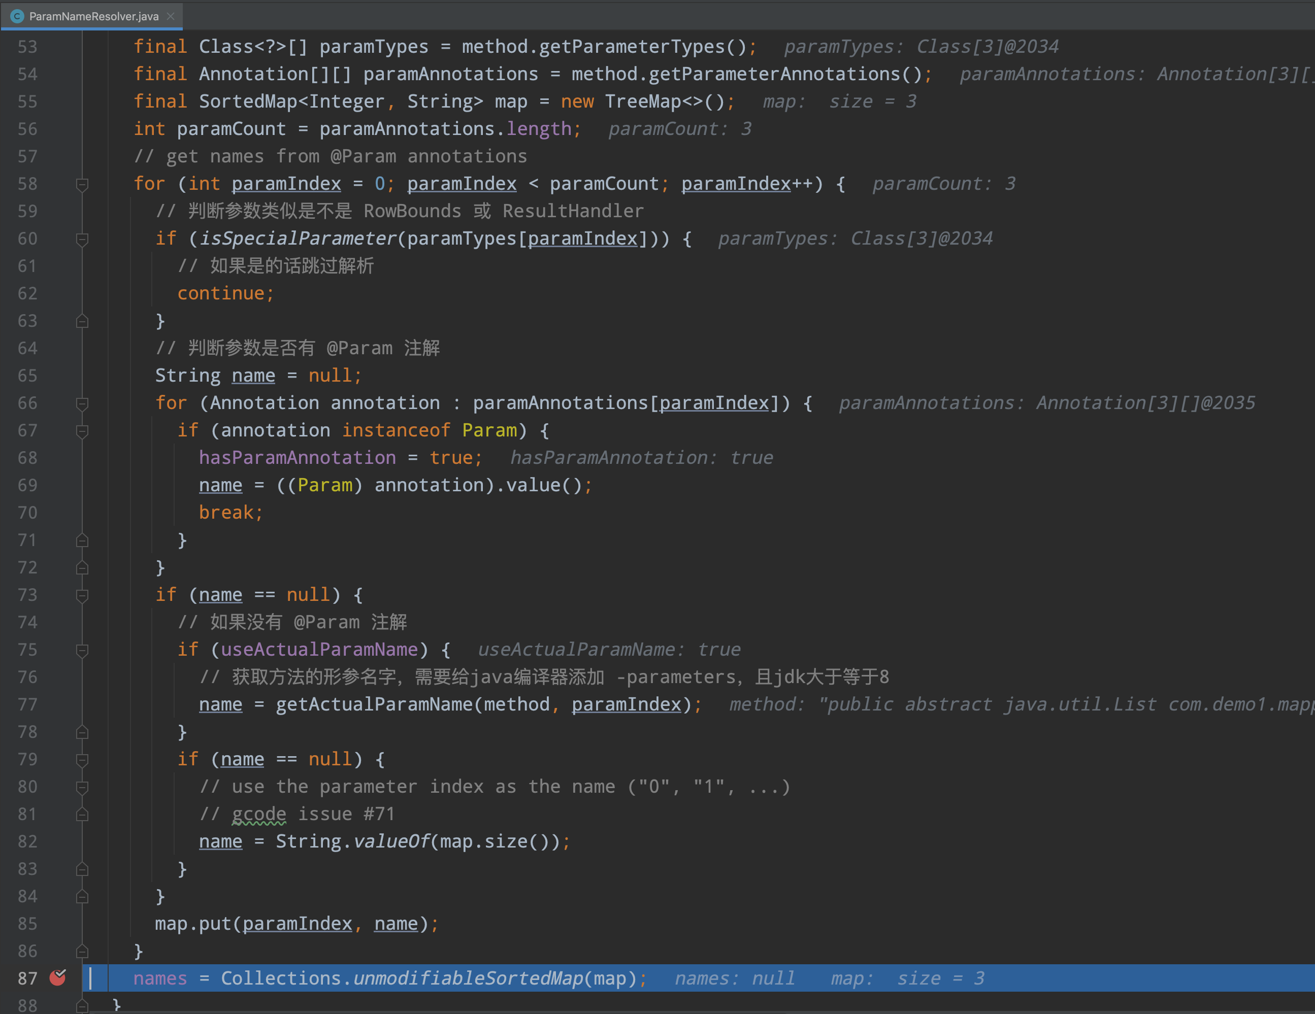Click the fold end marker on line 78
Image resolution: width=1315 pixels, height=1014 pixels.
coord(82,732)
